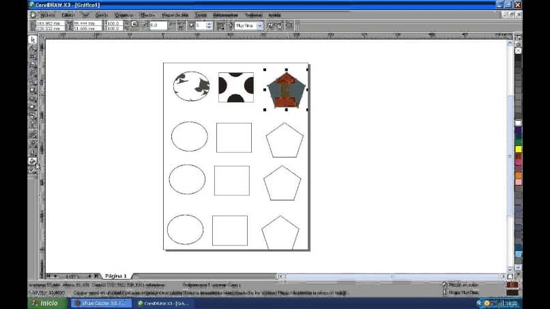Switch to the aTube Catcher taskbar item

102,304
